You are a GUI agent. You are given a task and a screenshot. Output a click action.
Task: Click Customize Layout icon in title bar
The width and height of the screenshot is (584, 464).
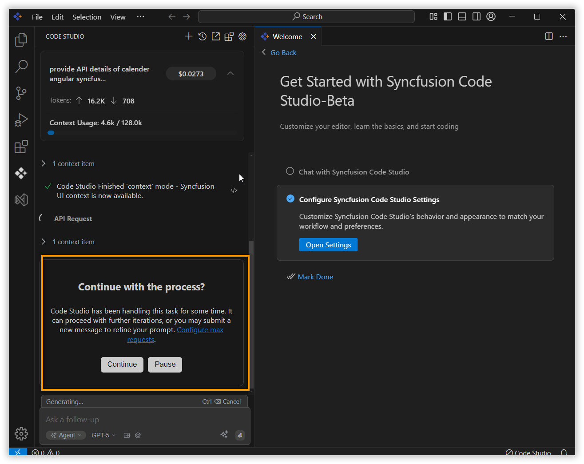[x=433, y=16]
